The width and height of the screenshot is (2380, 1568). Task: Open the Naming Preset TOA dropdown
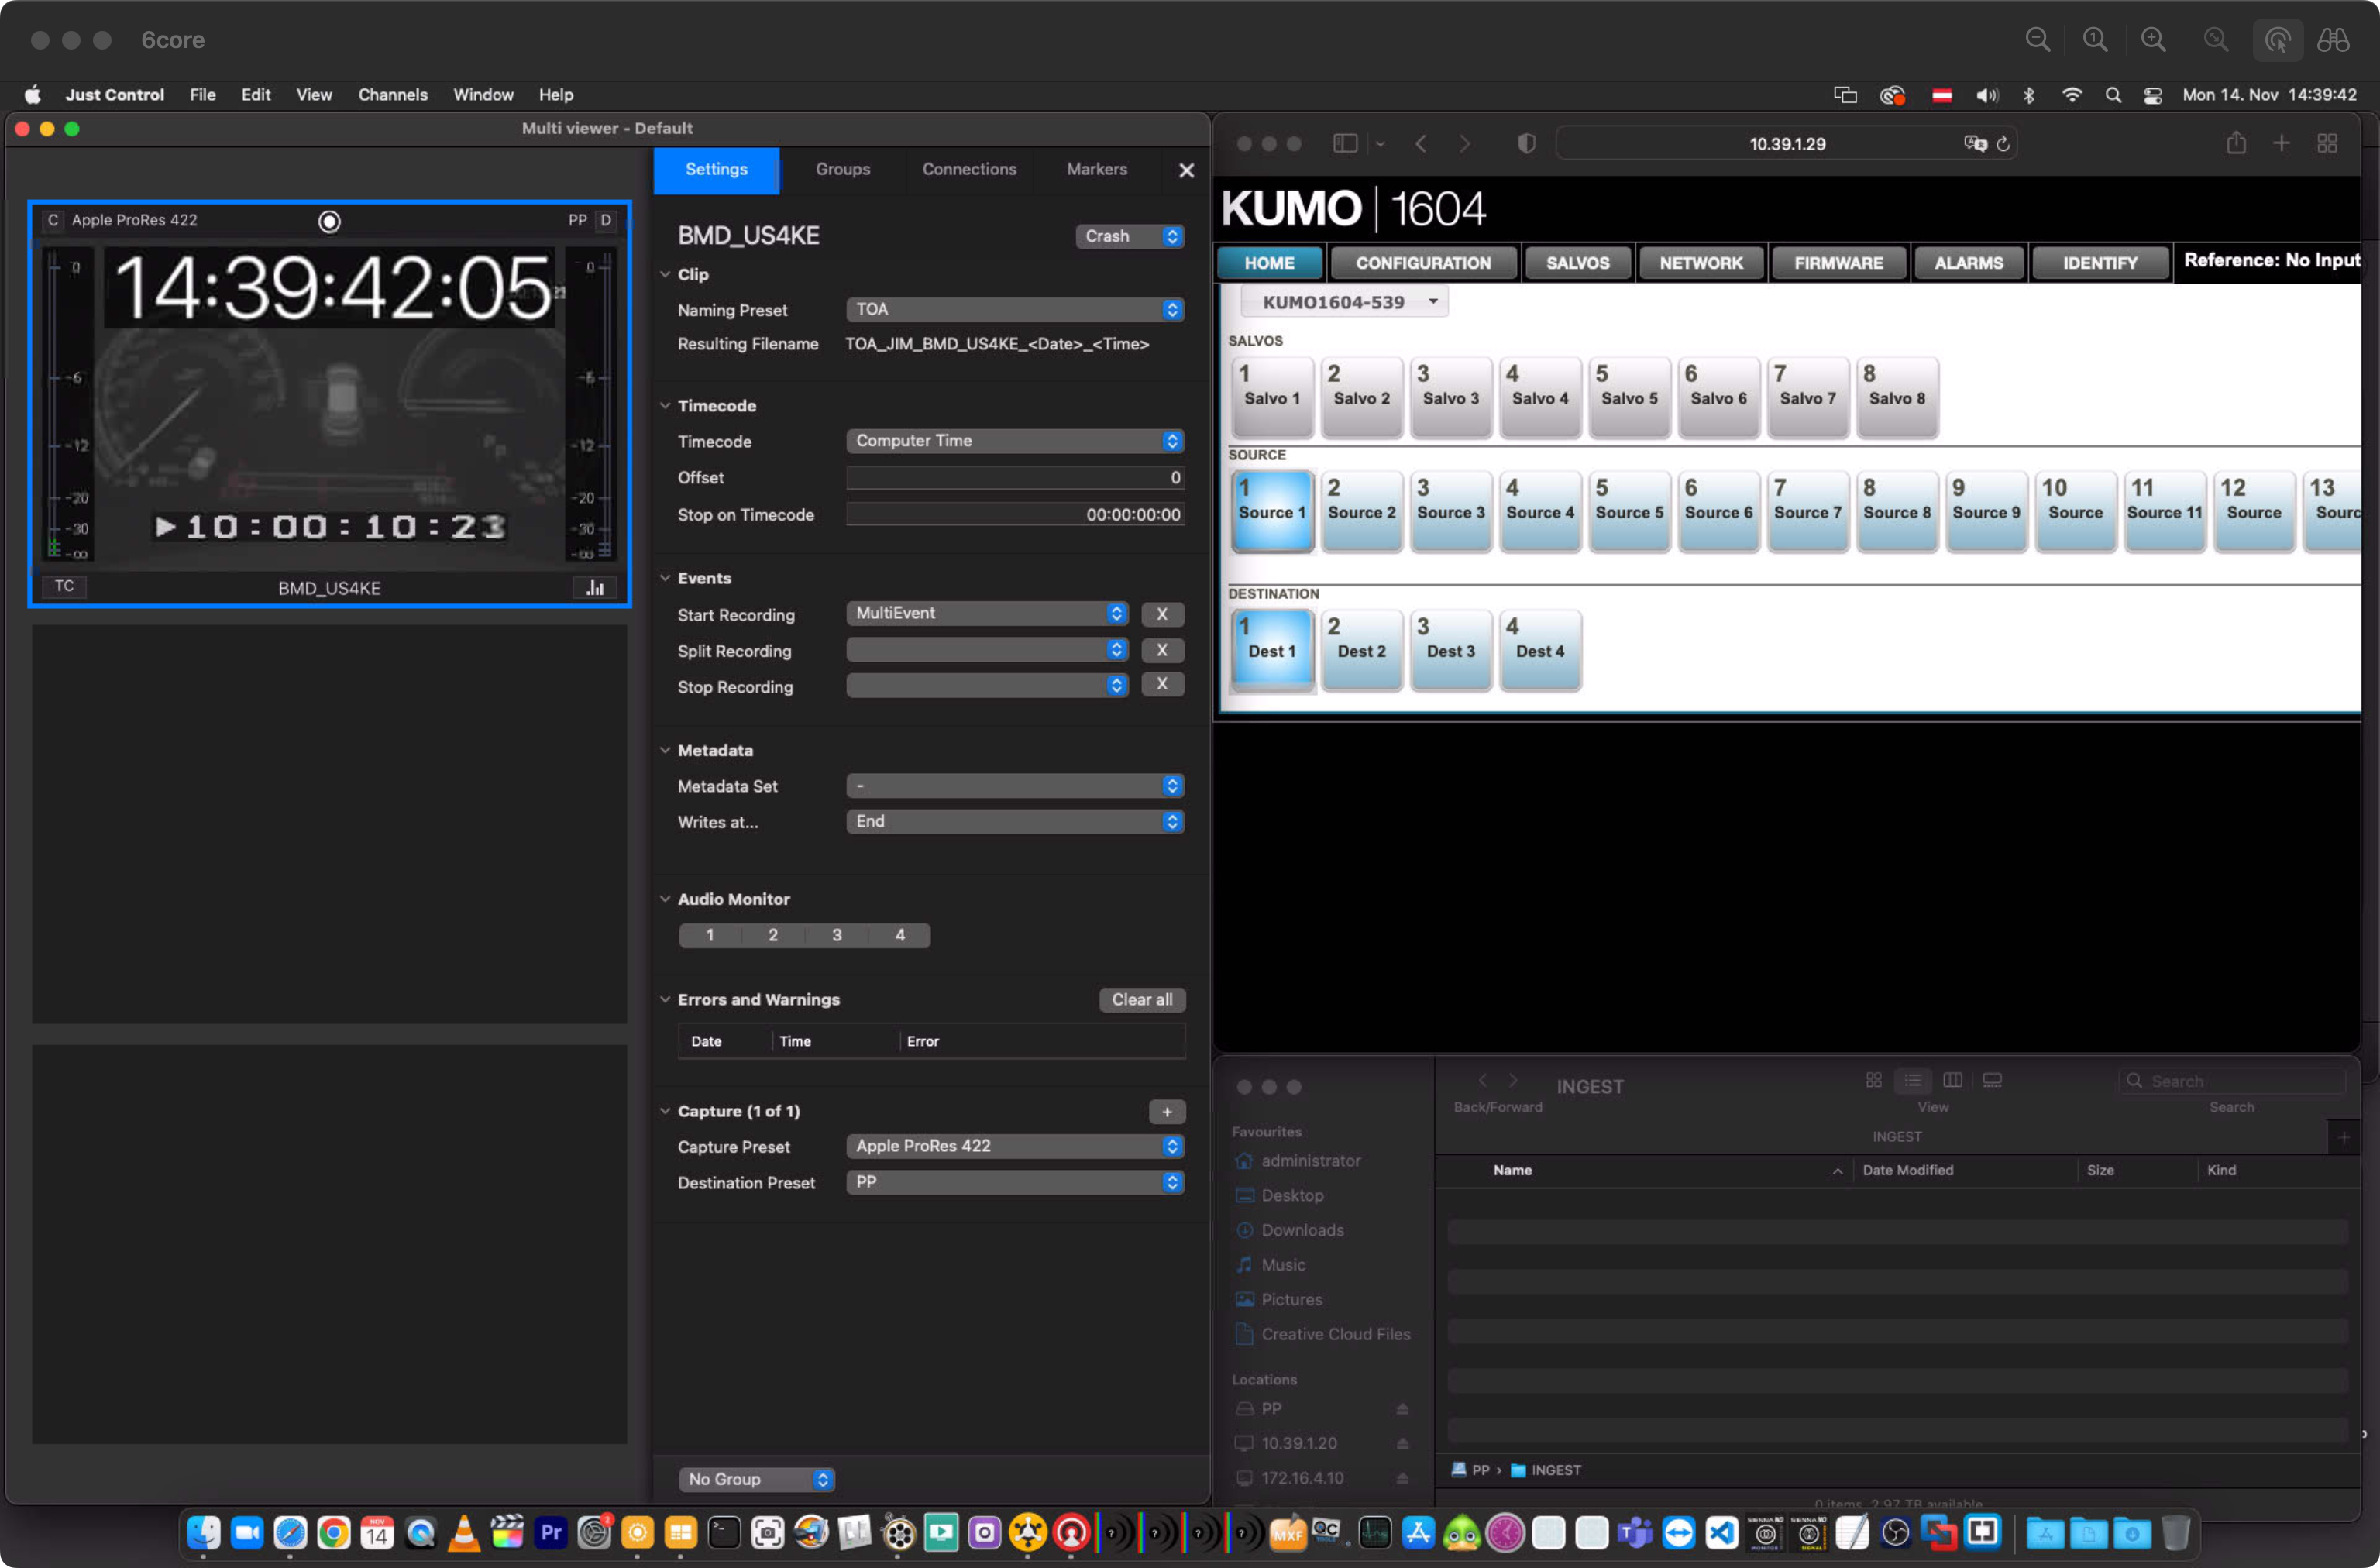1015,310
